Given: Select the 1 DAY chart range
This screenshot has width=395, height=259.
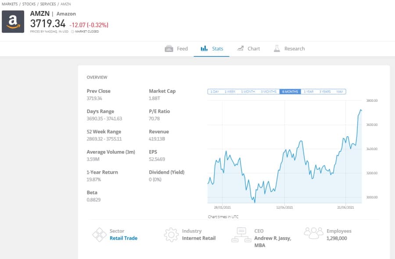Looking at the screenshot, I should [215, 92].
